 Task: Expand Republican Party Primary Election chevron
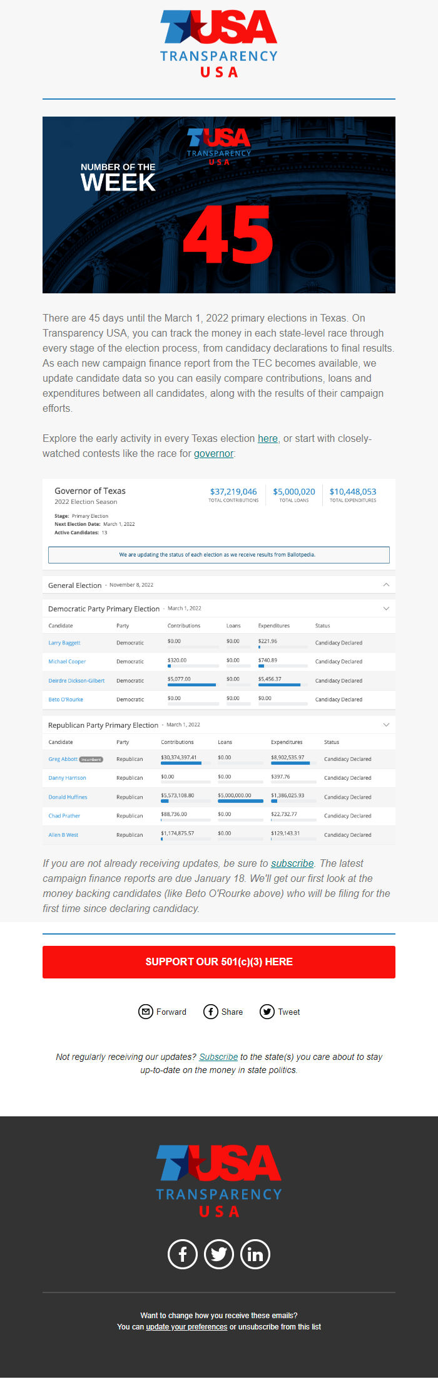[386, 725]
